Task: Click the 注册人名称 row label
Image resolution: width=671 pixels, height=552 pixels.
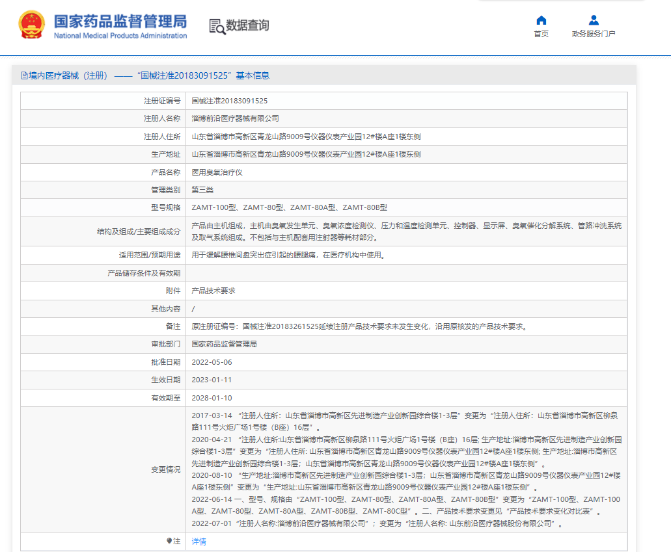Action: tap(162, 118)
